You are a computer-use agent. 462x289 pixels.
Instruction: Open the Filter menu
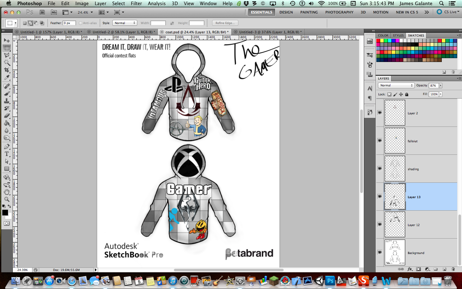click(x=136, y=4)
